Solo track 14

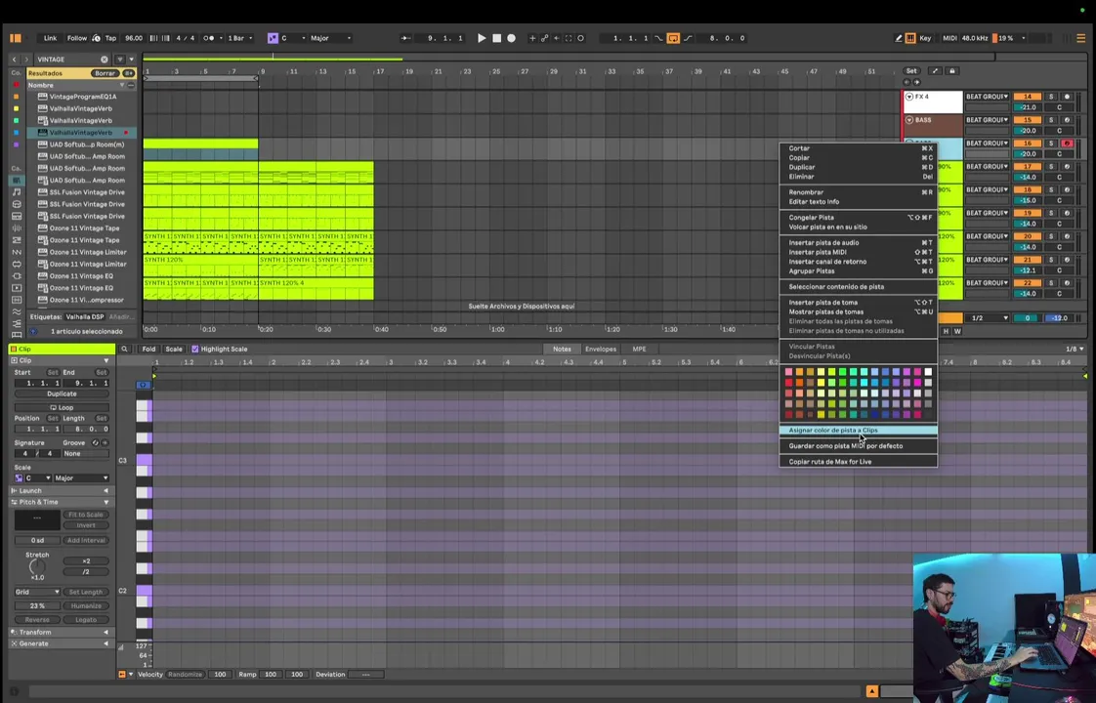(1050, 97)
